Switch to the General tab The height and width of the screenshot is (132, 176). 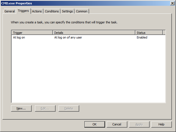tap(10, 11)
